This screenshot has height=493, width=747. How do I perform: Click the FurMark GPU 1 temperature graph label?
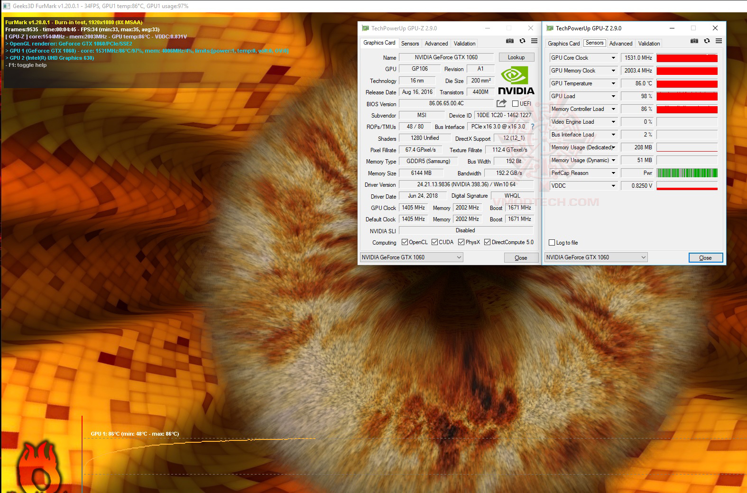[135, 434]
